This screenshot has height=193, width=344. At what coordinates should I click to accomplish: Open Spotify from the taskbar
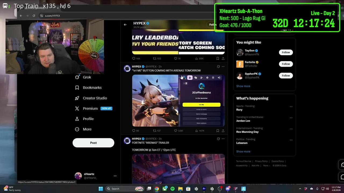click(x=173, y=189)
